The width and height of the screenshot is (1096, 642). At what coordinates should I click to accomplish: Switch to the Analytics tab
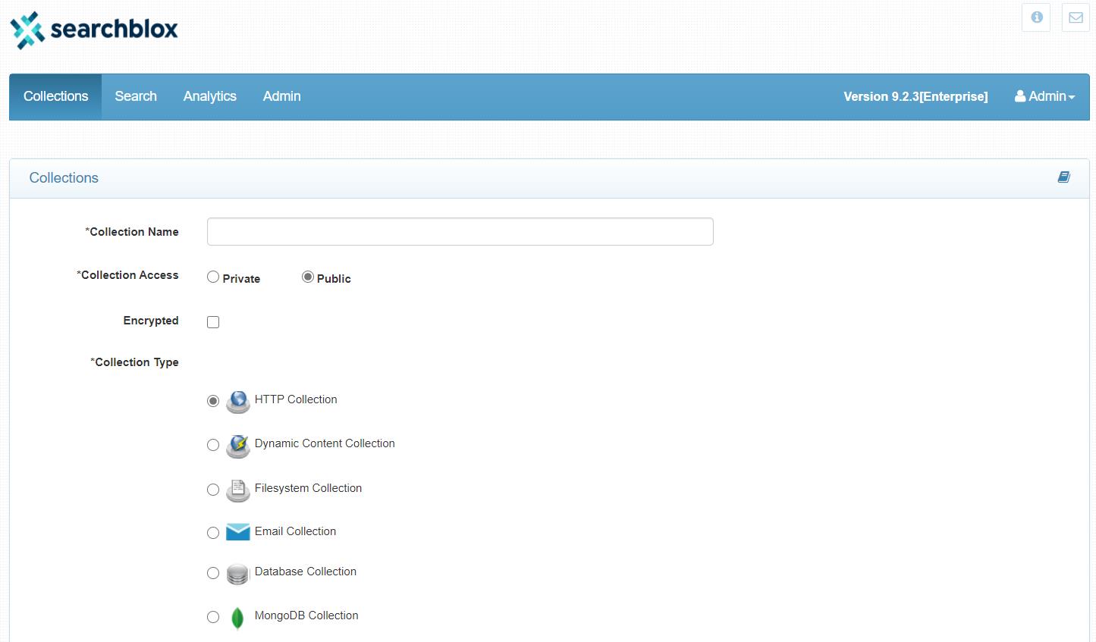pyautogui.click(x=210, y=96)
